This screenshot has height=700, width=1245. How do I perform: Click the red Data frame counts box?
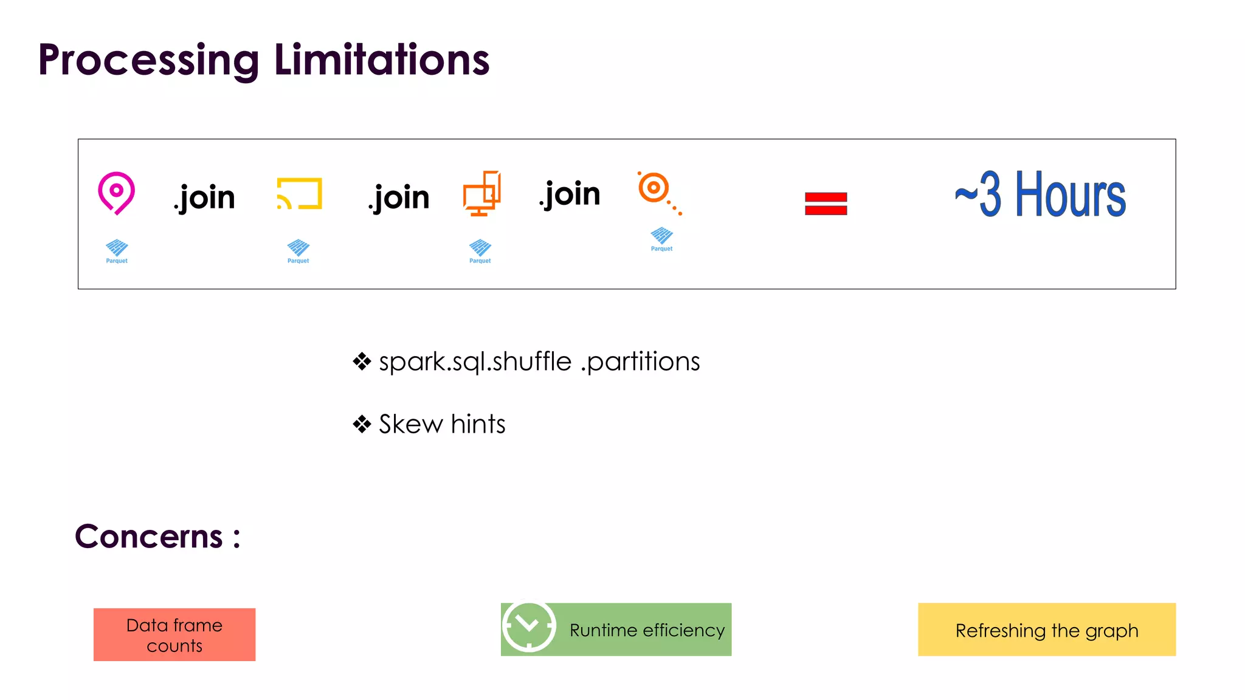click(174, 634)
